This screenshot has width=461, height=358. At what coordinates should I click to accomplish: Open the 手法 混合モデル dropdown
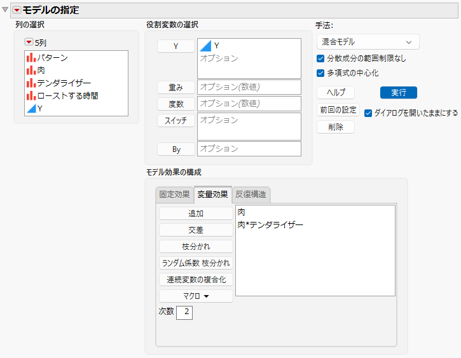tap(368, 42)
